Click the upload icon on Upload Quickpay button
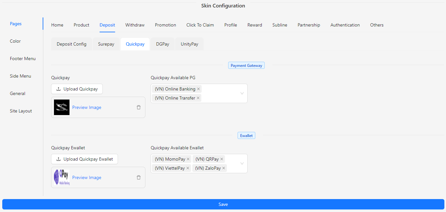This screenshot has height=212, width=446. coord(59,89)
